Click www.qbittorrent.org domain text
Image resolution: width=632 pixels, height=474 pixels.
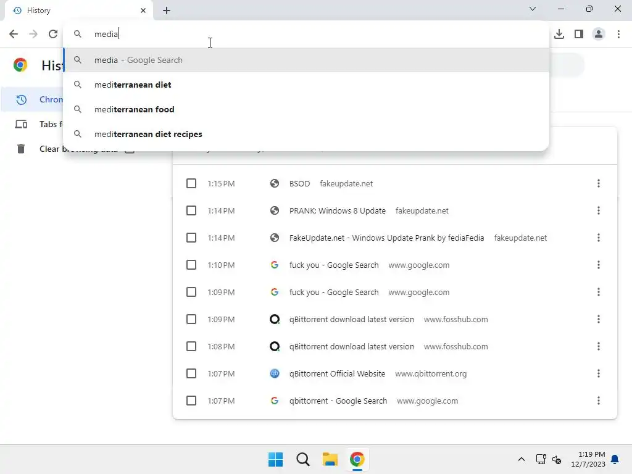[431, 373]
